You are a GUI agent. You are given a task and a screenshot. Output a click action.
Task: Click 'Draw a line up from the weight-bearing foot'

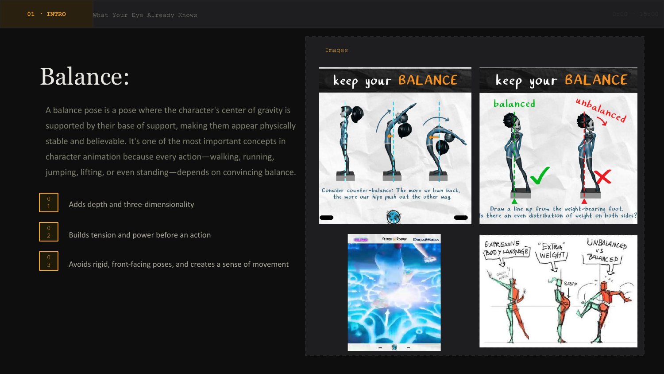click(557, 209)
